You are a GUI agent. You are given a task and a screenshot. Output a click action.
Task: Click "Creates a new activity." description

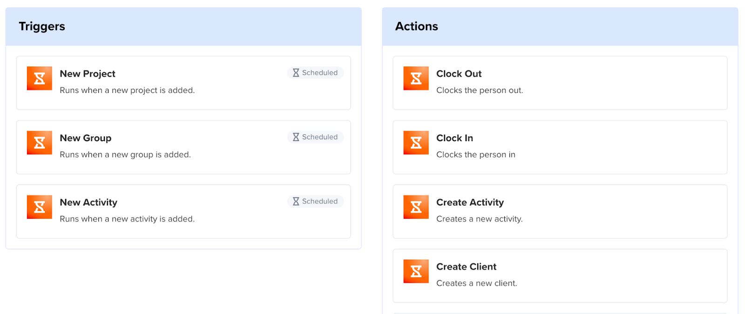click(x=480, y=219)
